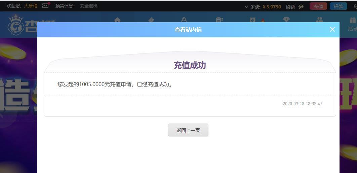Click the slot machine icon in navigation
Screen dimensions: 357x173
tap(219, 20)
